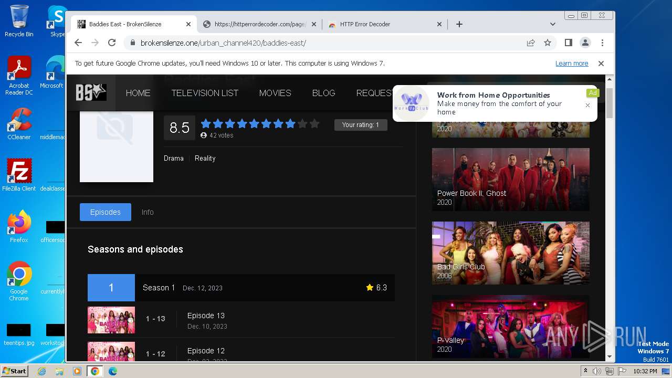Click the address bar URL
Viewport: 672px width, 378px height.
tap(223, 43)
